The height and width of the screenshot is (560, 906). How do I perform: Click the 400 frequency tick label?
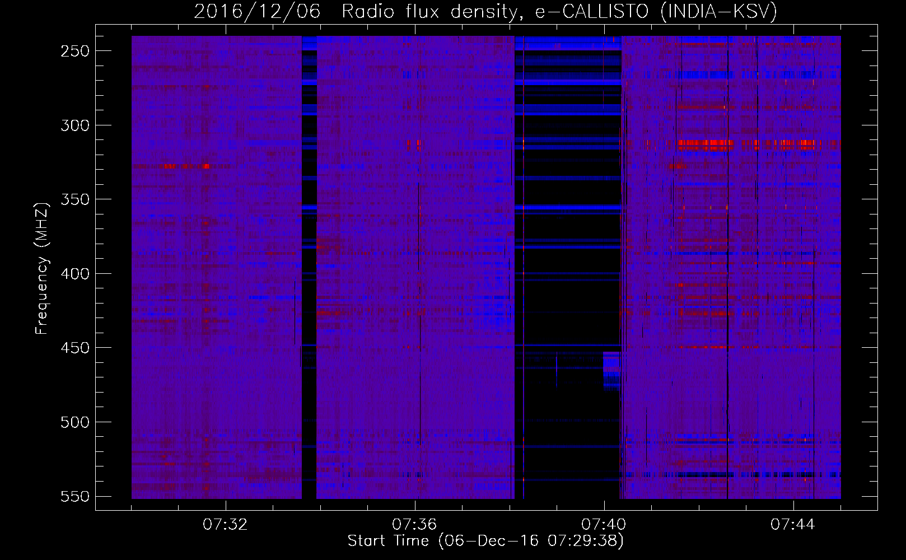point(75,274)
